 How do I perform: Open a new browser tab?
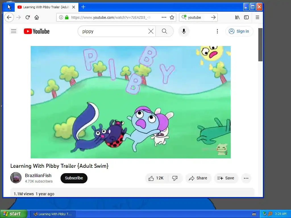(x=83, y=7)
